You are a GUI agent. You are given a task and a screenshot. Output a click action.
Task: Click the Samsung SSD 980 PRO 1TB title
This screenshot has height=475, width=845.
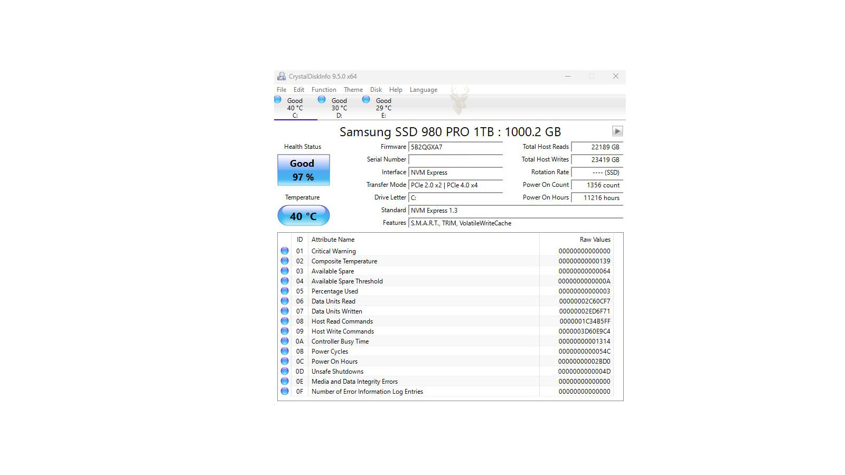450,132
